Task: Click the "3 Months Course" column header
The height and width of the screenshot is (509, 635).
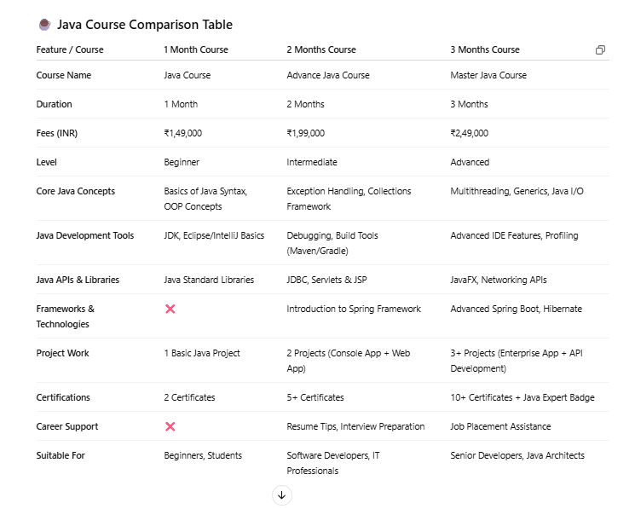Action: click(485, 49)
